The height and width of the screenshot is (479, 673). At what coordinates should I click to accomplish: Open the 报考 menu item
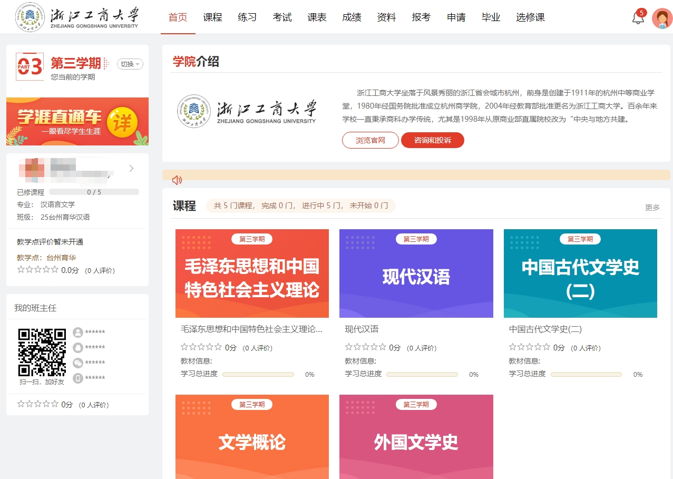tap(422, 17)
